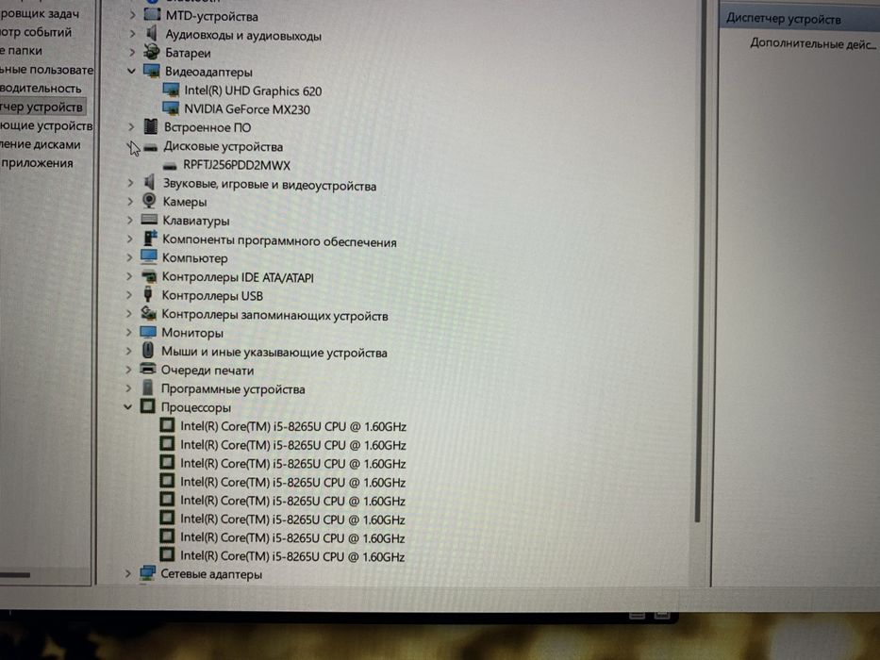Click the Компоненты программного обеспечения icon
Image resolution: width=880 pixels, height=660 pixels.
pyautogui.click(x=149, y=238)
